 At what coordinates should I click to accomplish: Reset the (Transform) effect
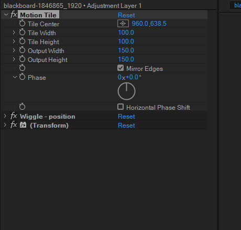tap(126, 126)
